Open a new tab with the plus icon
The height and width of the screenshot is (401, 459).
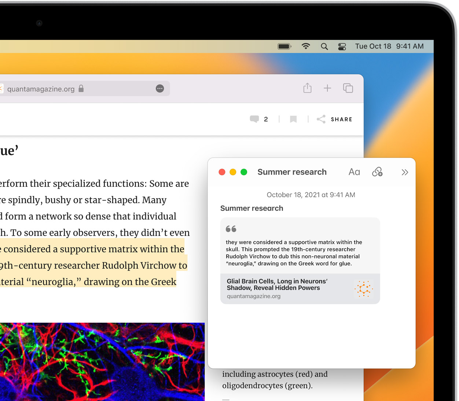point(327,88)
